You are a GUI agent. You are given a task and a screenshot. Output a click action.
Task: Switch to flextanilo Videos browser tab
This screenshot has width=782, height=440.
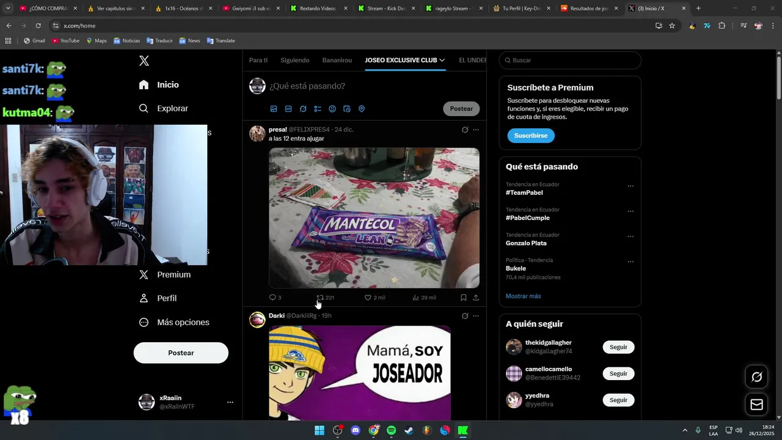317,9
